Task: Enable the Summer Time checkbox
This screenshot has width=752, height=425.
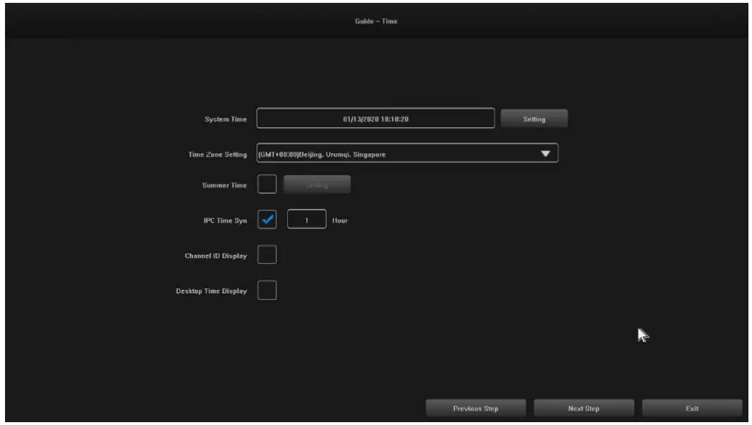Action: 266,185
